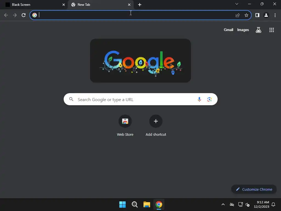
Task: Open File Explorer from the taskbar
Action: [x=147, y=204]
